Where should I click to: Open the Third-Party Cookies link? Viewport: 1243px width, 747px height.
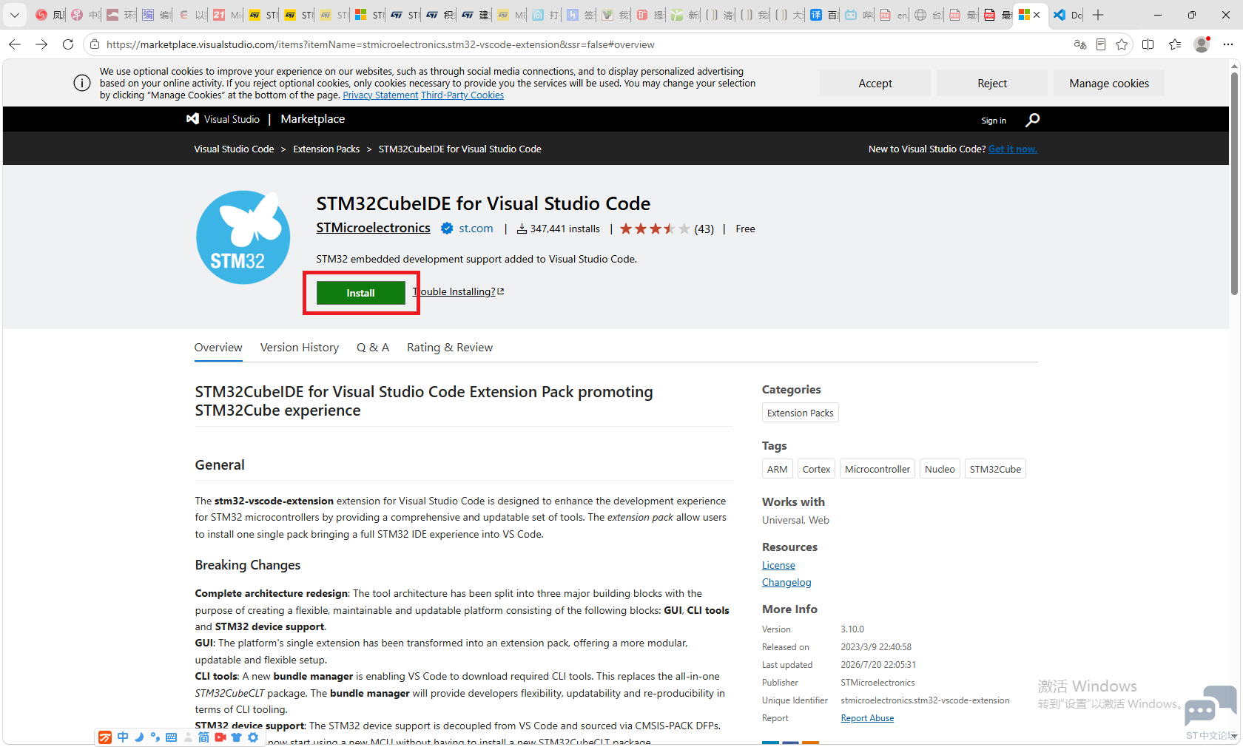click(x=462, y=95)
